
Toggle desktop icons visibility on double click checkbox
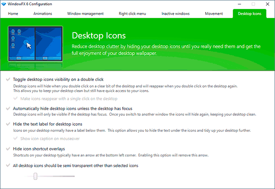8,79
